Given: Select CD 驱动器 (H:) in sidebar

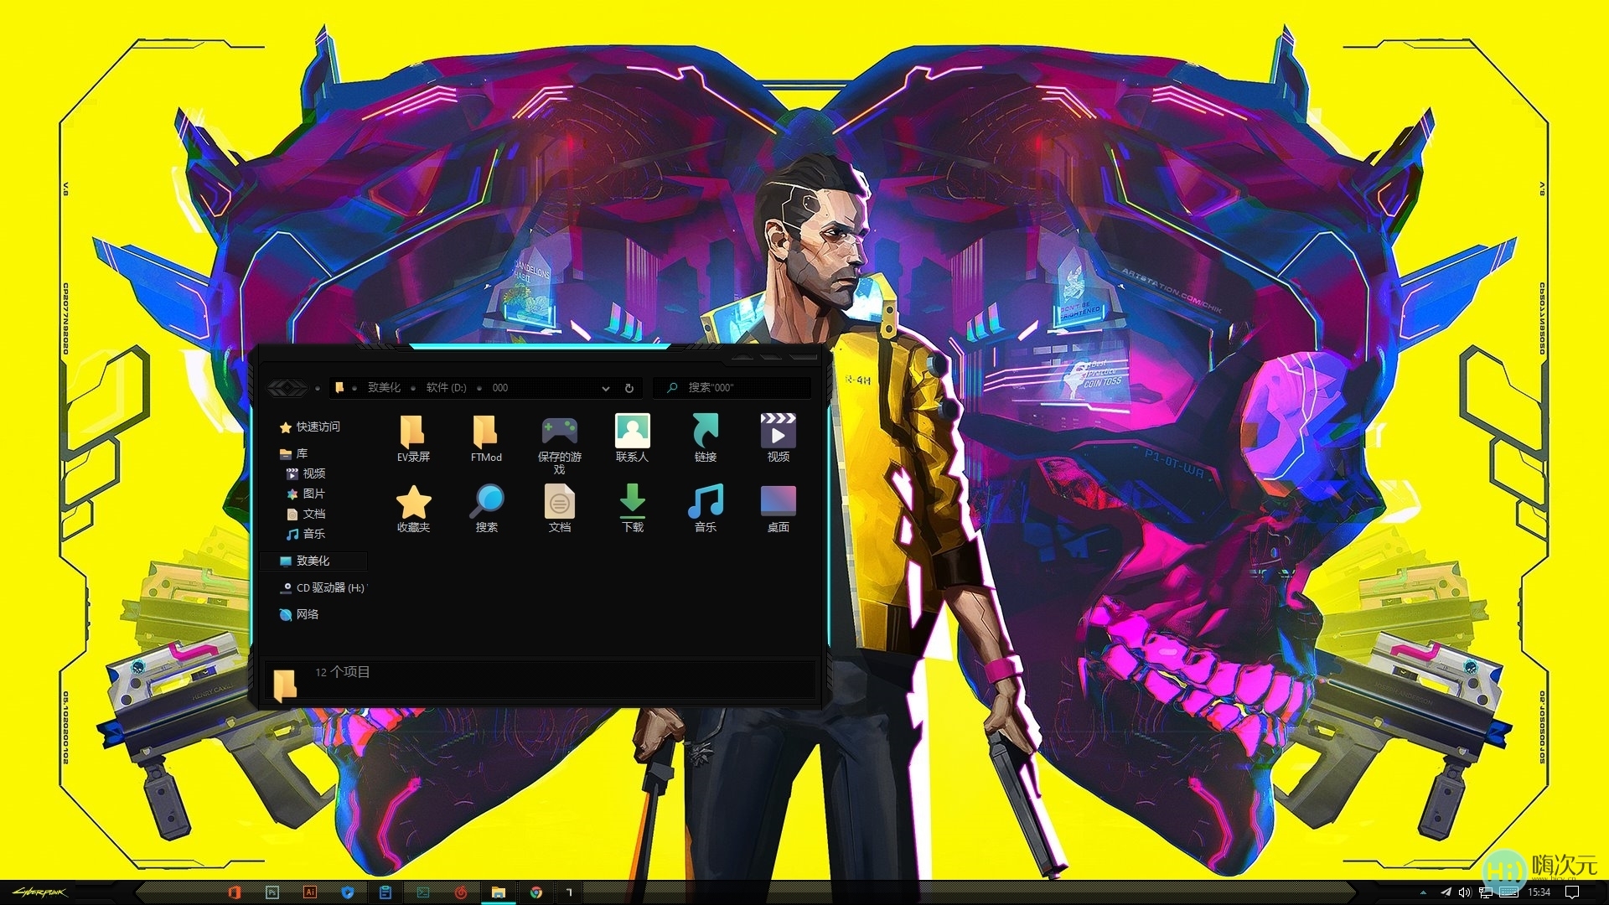Looking at the screenshot, I should pos(333,587).
